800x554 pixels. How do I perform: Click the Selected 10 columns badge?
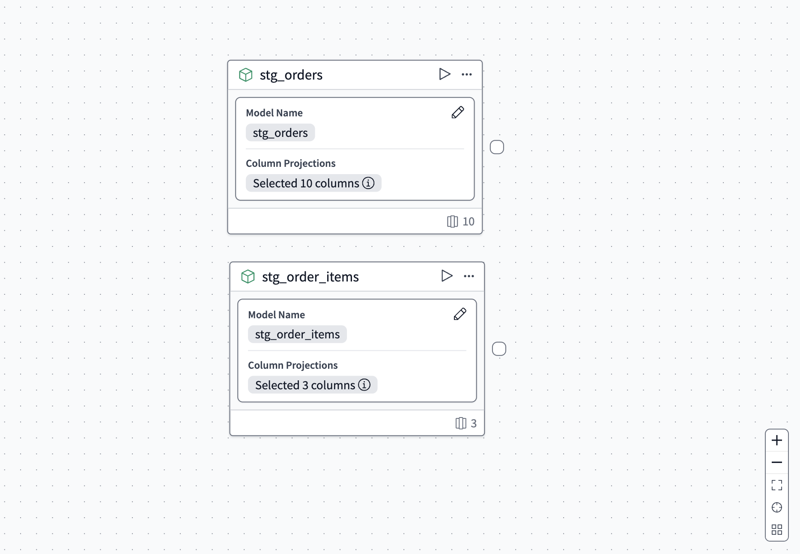[306, 183]
